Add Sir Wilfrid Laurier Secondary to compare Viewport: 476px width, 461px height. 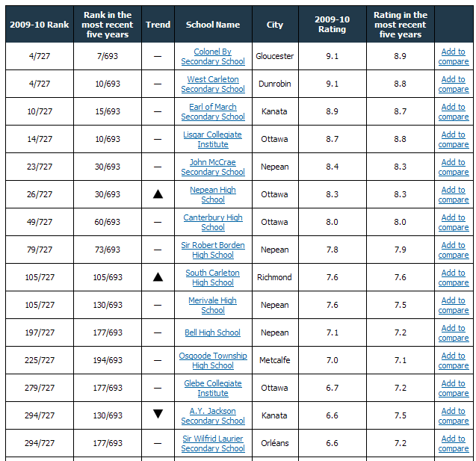(x=453, y=444)
